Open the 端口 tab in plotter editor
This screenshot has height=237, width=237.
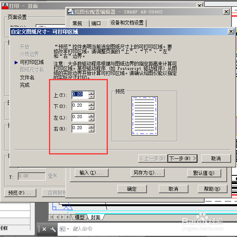point(98,23)
